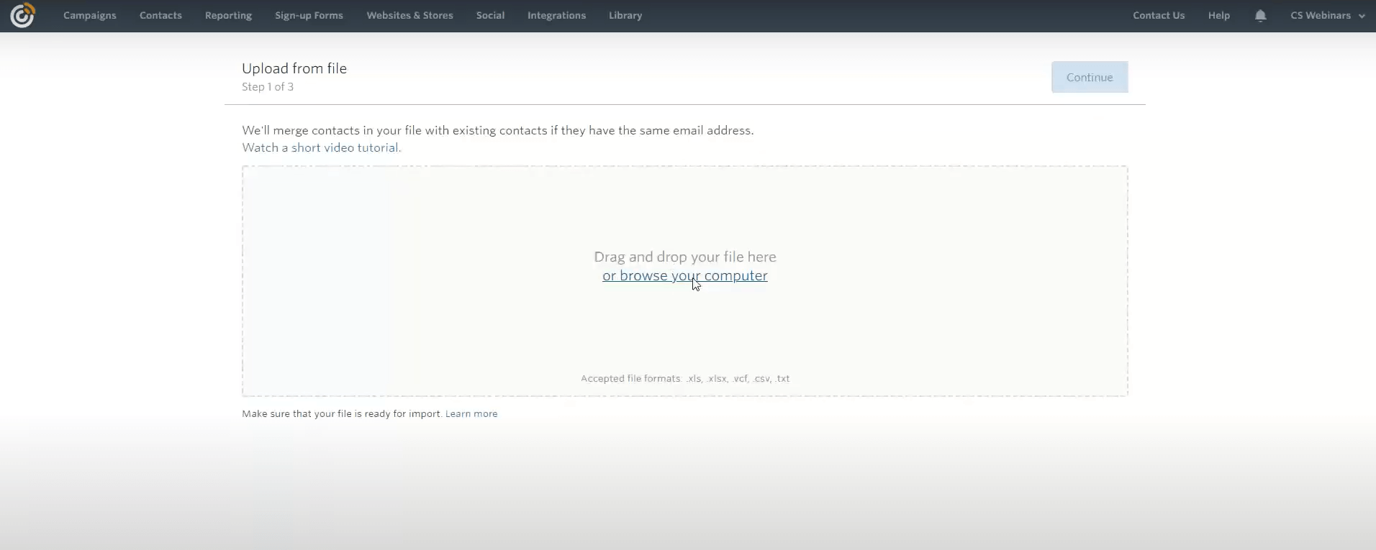1376x550 pixels.
Task: Click the Constant Contact logo icon
Action: click(x=22, y=15)
